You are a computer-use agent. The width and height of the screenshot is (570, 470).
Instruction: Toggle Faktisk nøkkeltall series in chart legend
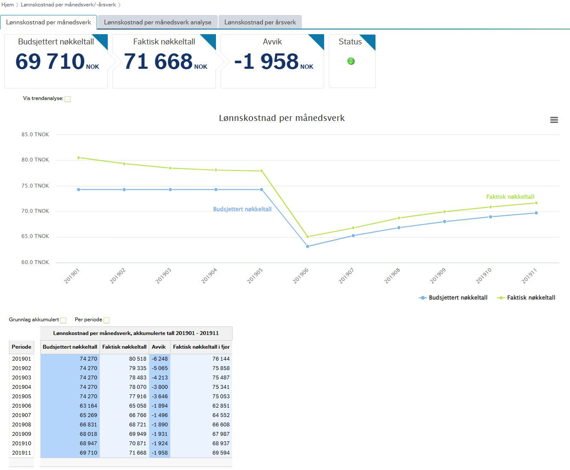click(x=526, y=298)
